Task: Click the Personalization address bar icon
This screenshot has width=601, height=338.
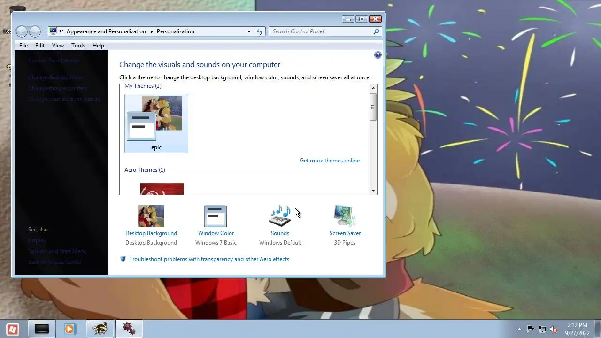Action: 53,31
